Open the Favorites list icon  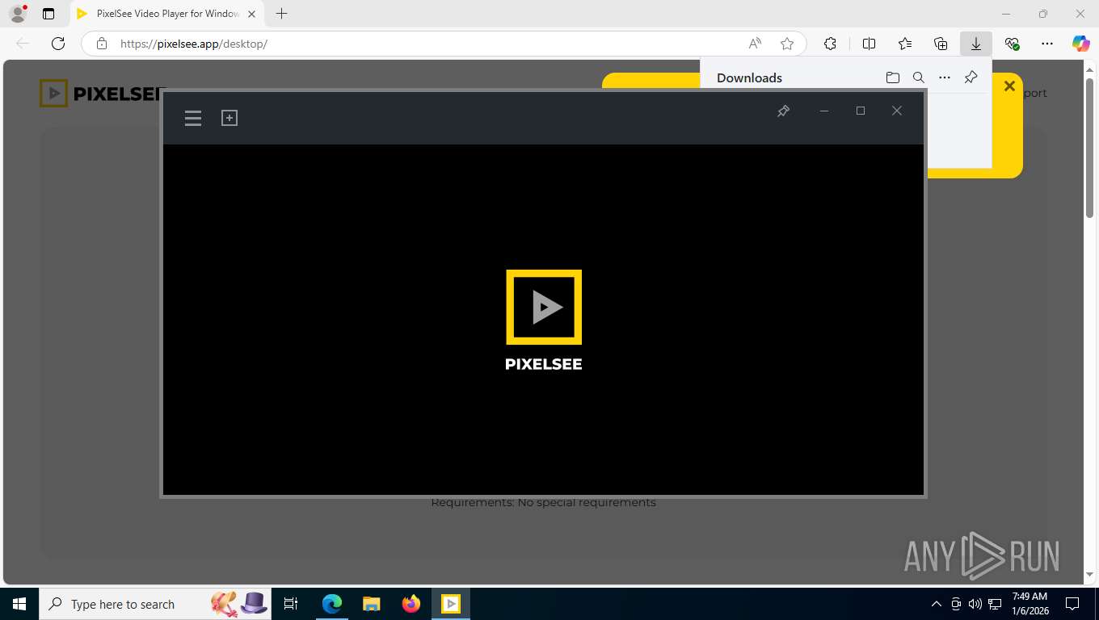click(905, 44)
